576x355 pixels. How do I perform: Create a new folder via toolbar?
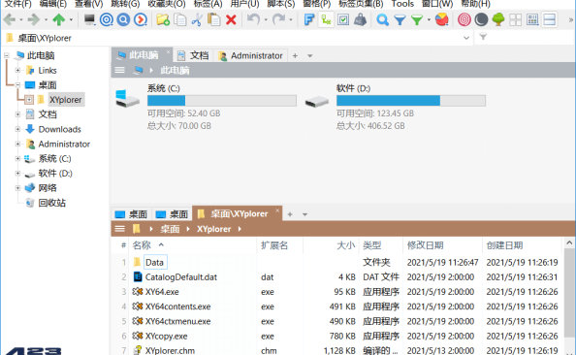pyautogui.click(x=163, y=19)
